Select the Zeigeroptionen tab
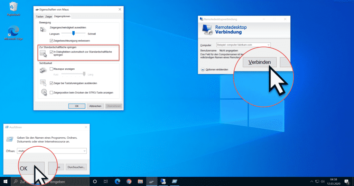 coord(62,16)
